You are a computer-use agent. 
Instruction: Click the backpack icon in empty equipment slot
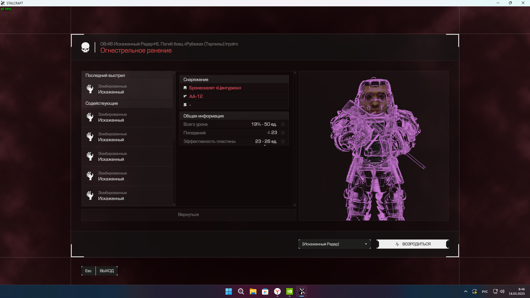point(185,105)
